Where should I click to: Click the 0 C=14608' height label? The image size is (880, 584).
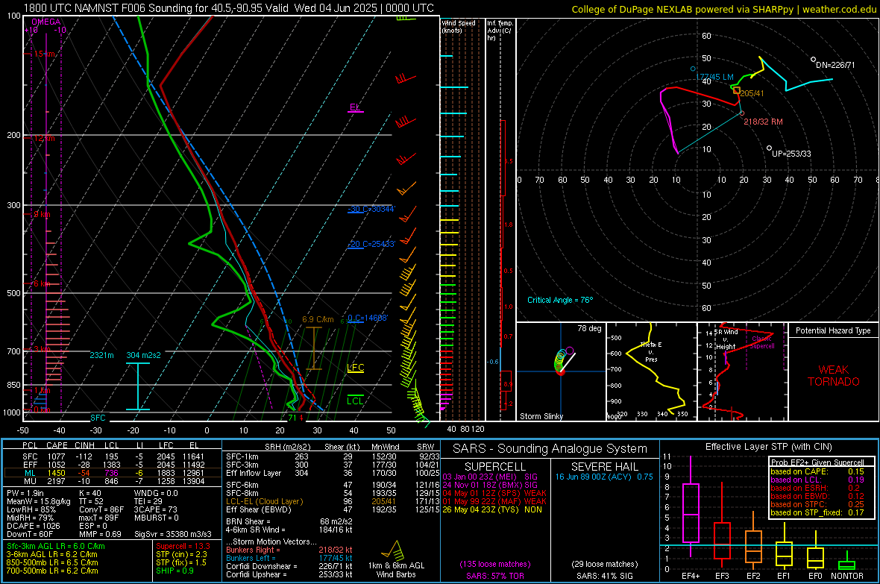(x=367, y=318)
